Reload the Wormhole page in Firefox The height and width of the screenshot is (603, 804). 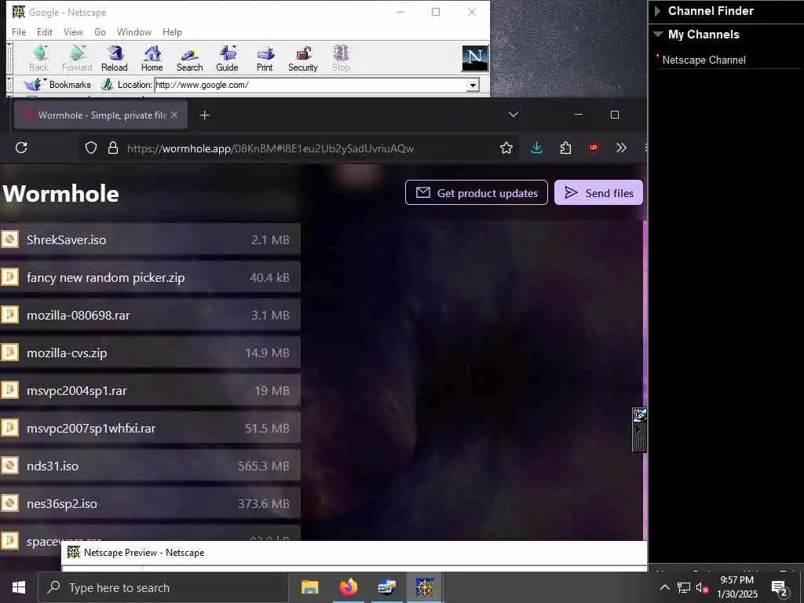tap(21, 148)
